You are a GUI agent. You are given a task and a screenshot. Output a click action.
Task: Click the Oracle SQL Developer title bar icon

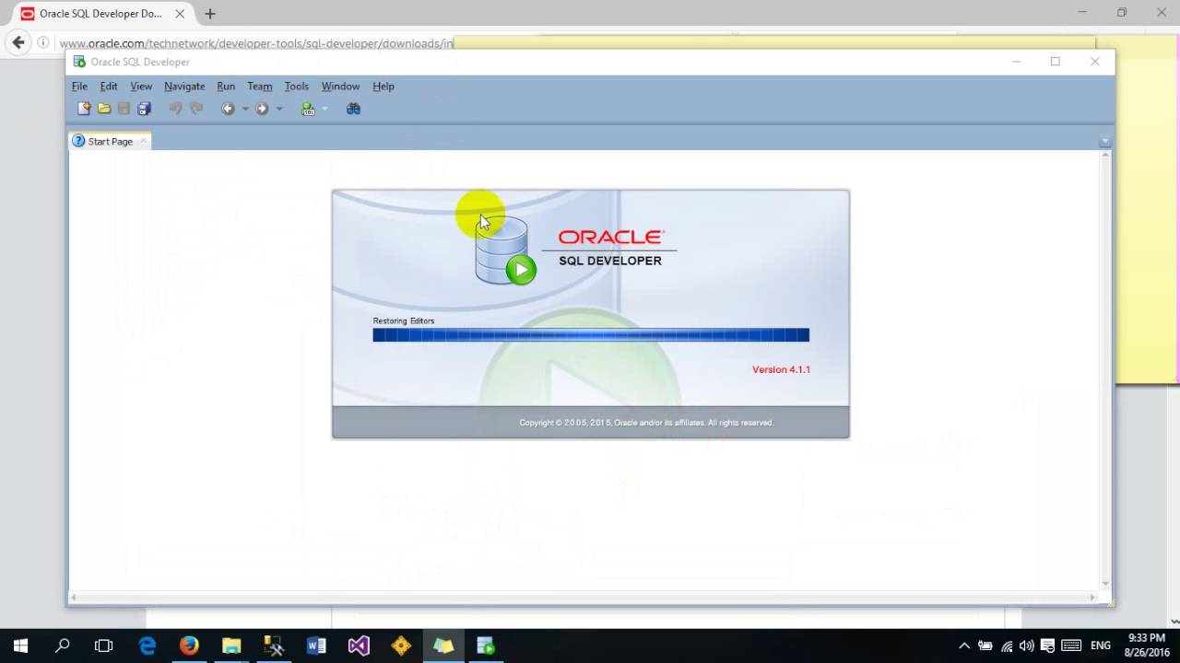click(x=80, y=62)
